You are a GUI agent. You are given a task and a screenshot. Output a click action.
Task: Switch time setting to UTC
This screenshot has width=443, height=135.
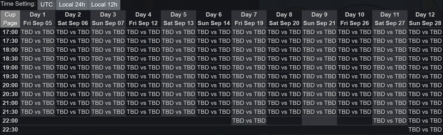(47, 5)
